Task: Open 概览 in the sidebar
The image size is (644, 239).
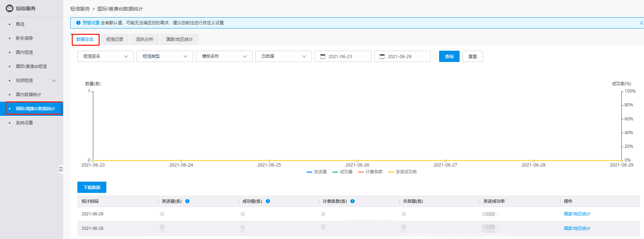Action: click(20, 24)
